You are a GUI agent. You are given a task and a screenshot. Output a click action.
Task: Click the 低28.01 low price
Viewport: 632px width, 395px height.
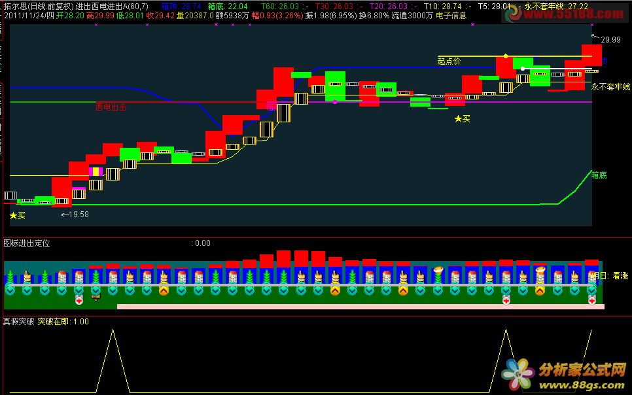tap(130, 16)
